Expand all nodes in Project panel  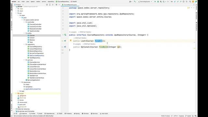click(50, 5)
